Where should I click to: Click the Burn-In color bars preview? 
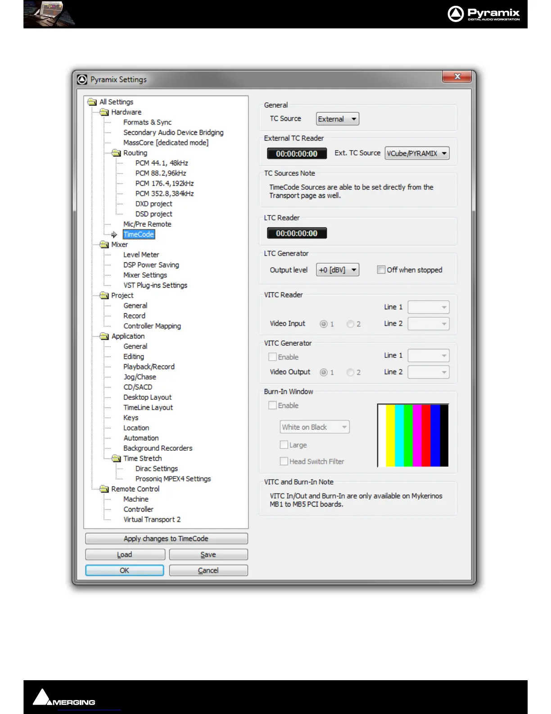(x=413, y=435)
